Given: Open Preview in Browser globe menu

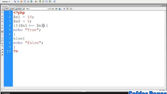Looking at the screenshot, I should (60, 9).
